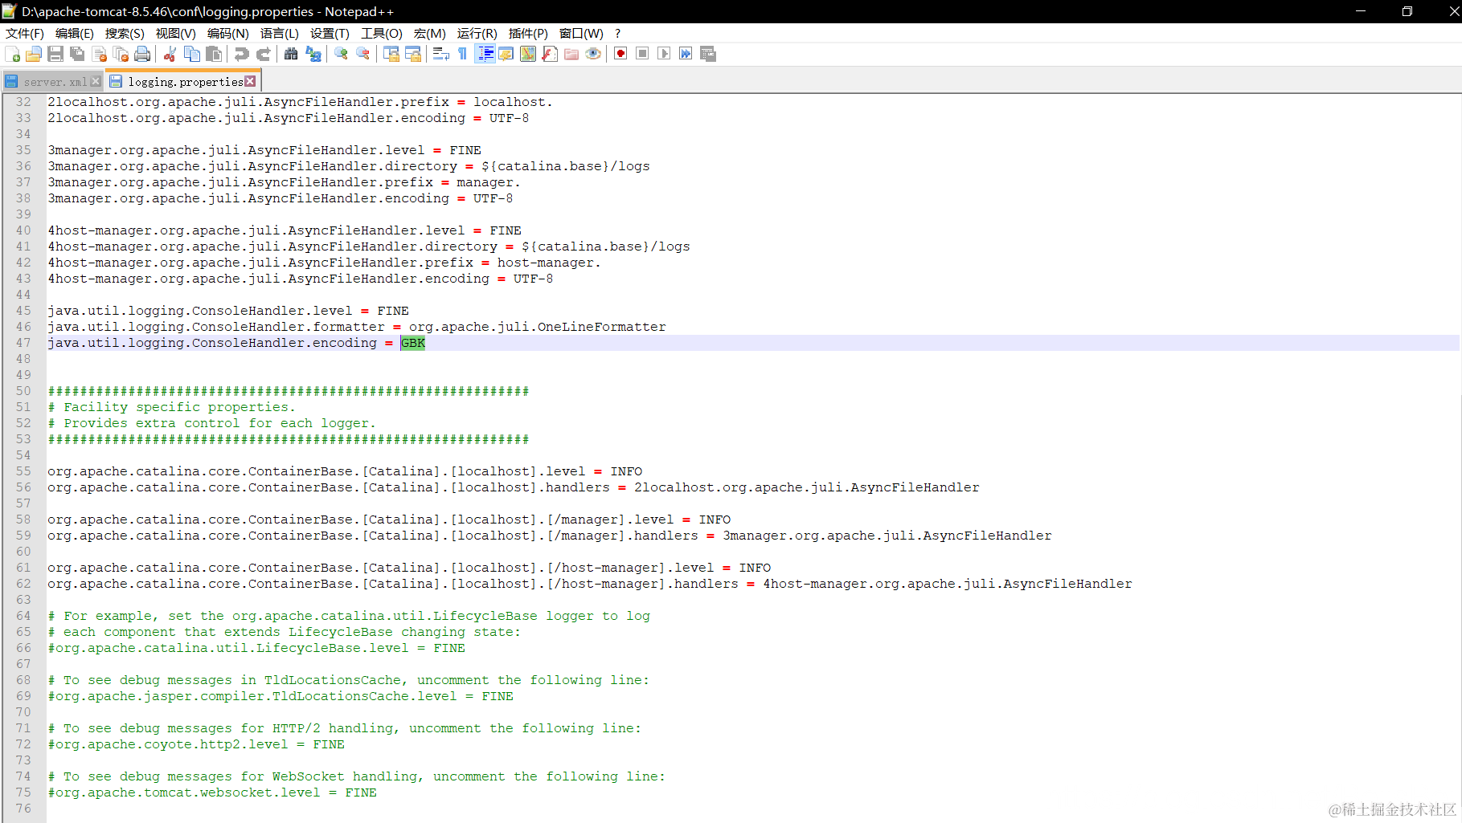The height and width of the screenshot is (823, 1462).
Task: Open Folder as Workspace icon
Action: click(571, 54)
